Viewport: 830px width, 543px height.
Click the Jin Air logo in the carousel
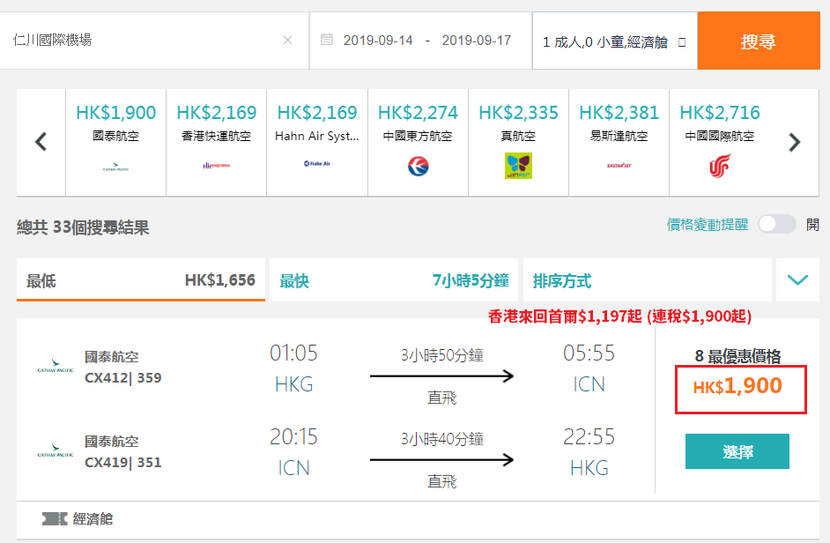tap(519, 166)
